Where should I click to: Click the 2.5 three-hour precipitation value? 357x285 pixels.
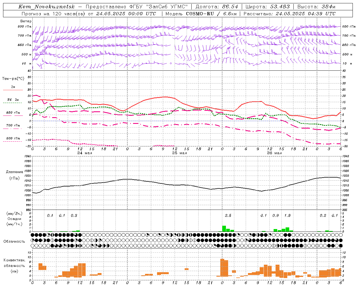(228, 215)
